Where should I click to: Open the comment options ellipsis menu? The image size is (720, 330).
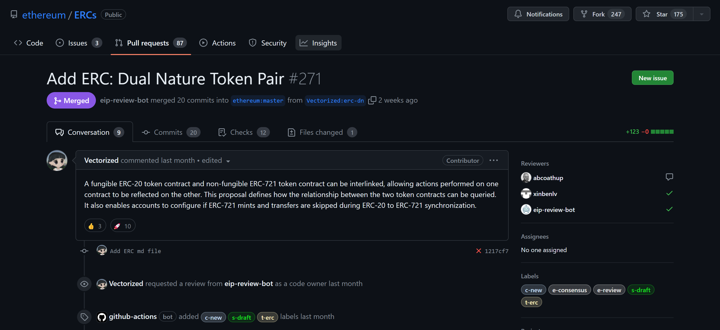pyautogui.click(x=493, y=160)
